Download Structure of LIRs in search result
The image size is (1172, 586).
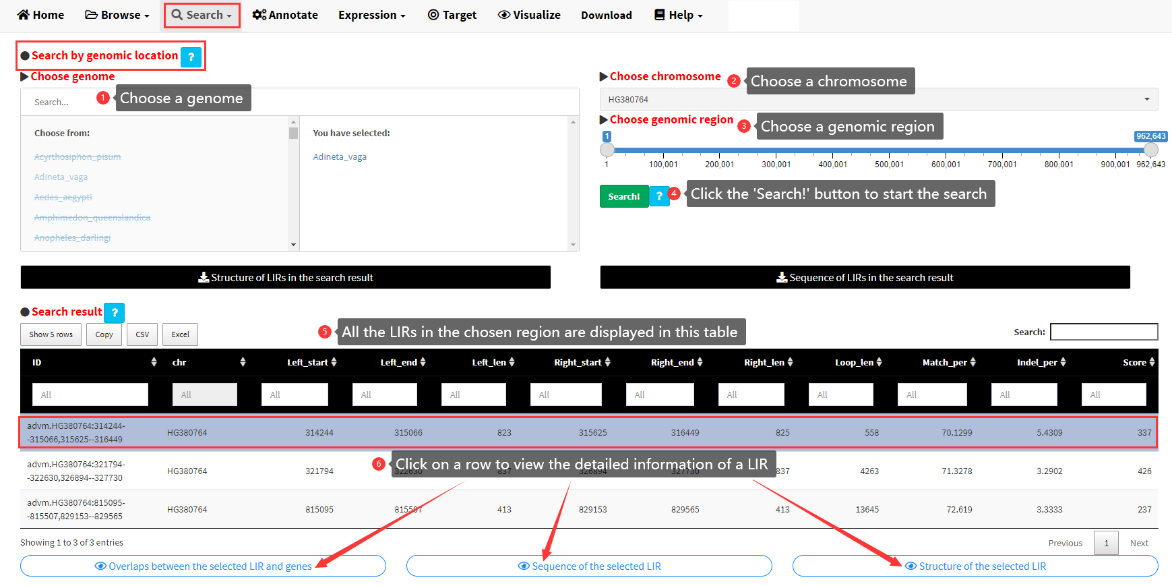286,277
